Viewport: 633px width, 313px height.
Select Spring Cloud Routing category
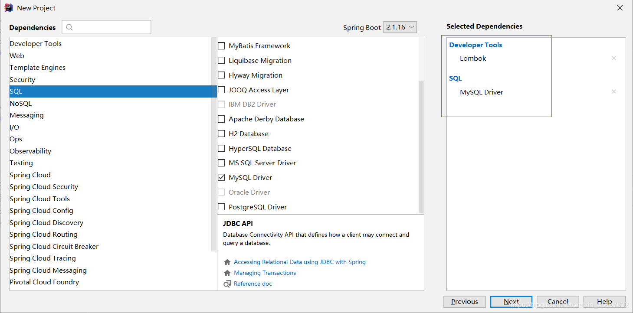point(110,235)
